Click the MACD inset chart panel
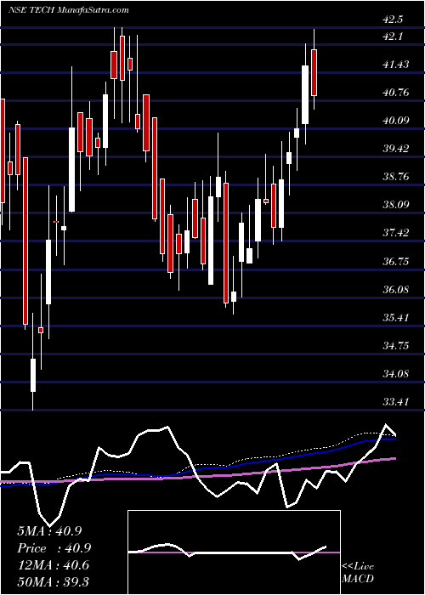 (x=234, y=552)
